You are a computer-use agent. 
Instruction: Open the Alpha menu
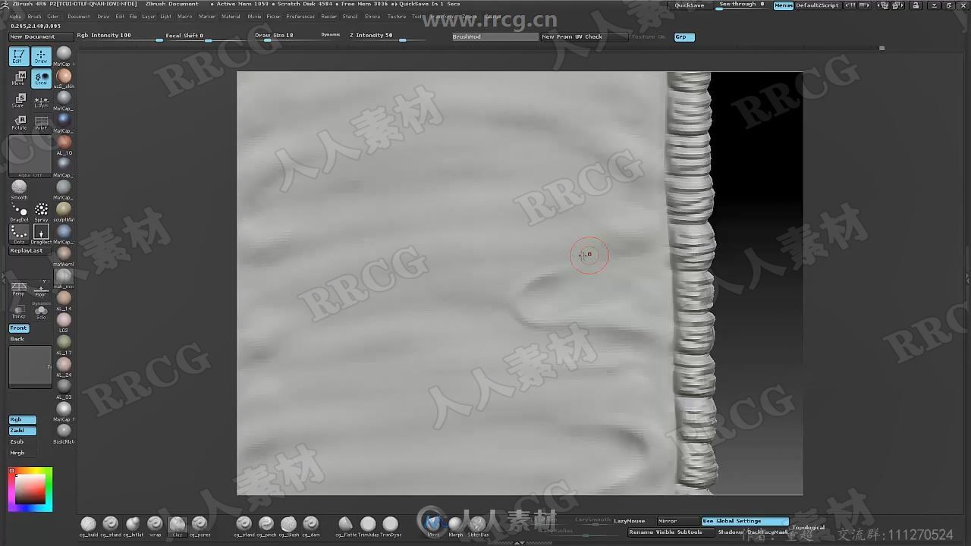click(15, 16)
